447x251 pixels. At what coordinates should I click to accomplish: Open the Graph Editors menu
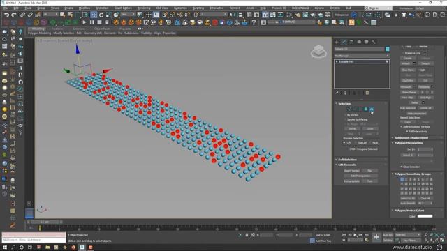pyautogui.click(x=123, y=8)
